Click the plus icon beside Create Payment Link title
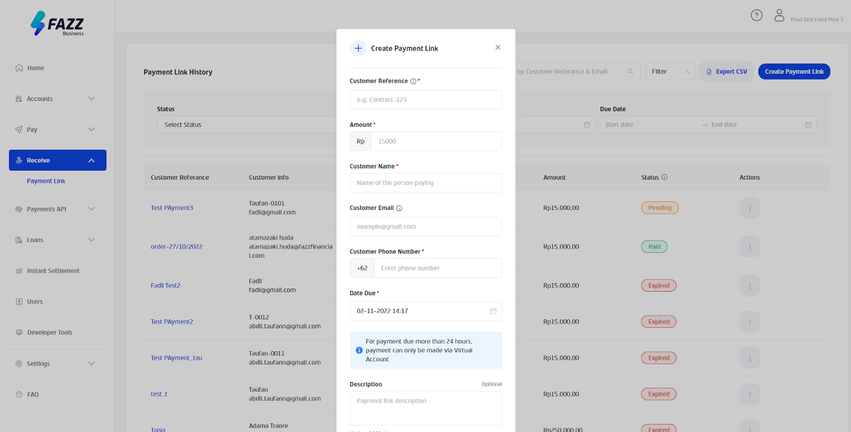The image size is (851, 432). click(x=358, y=48)
